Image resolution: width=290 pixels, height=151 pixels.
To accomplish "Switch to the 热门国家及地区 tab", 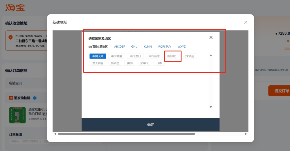I will (98, 46).
